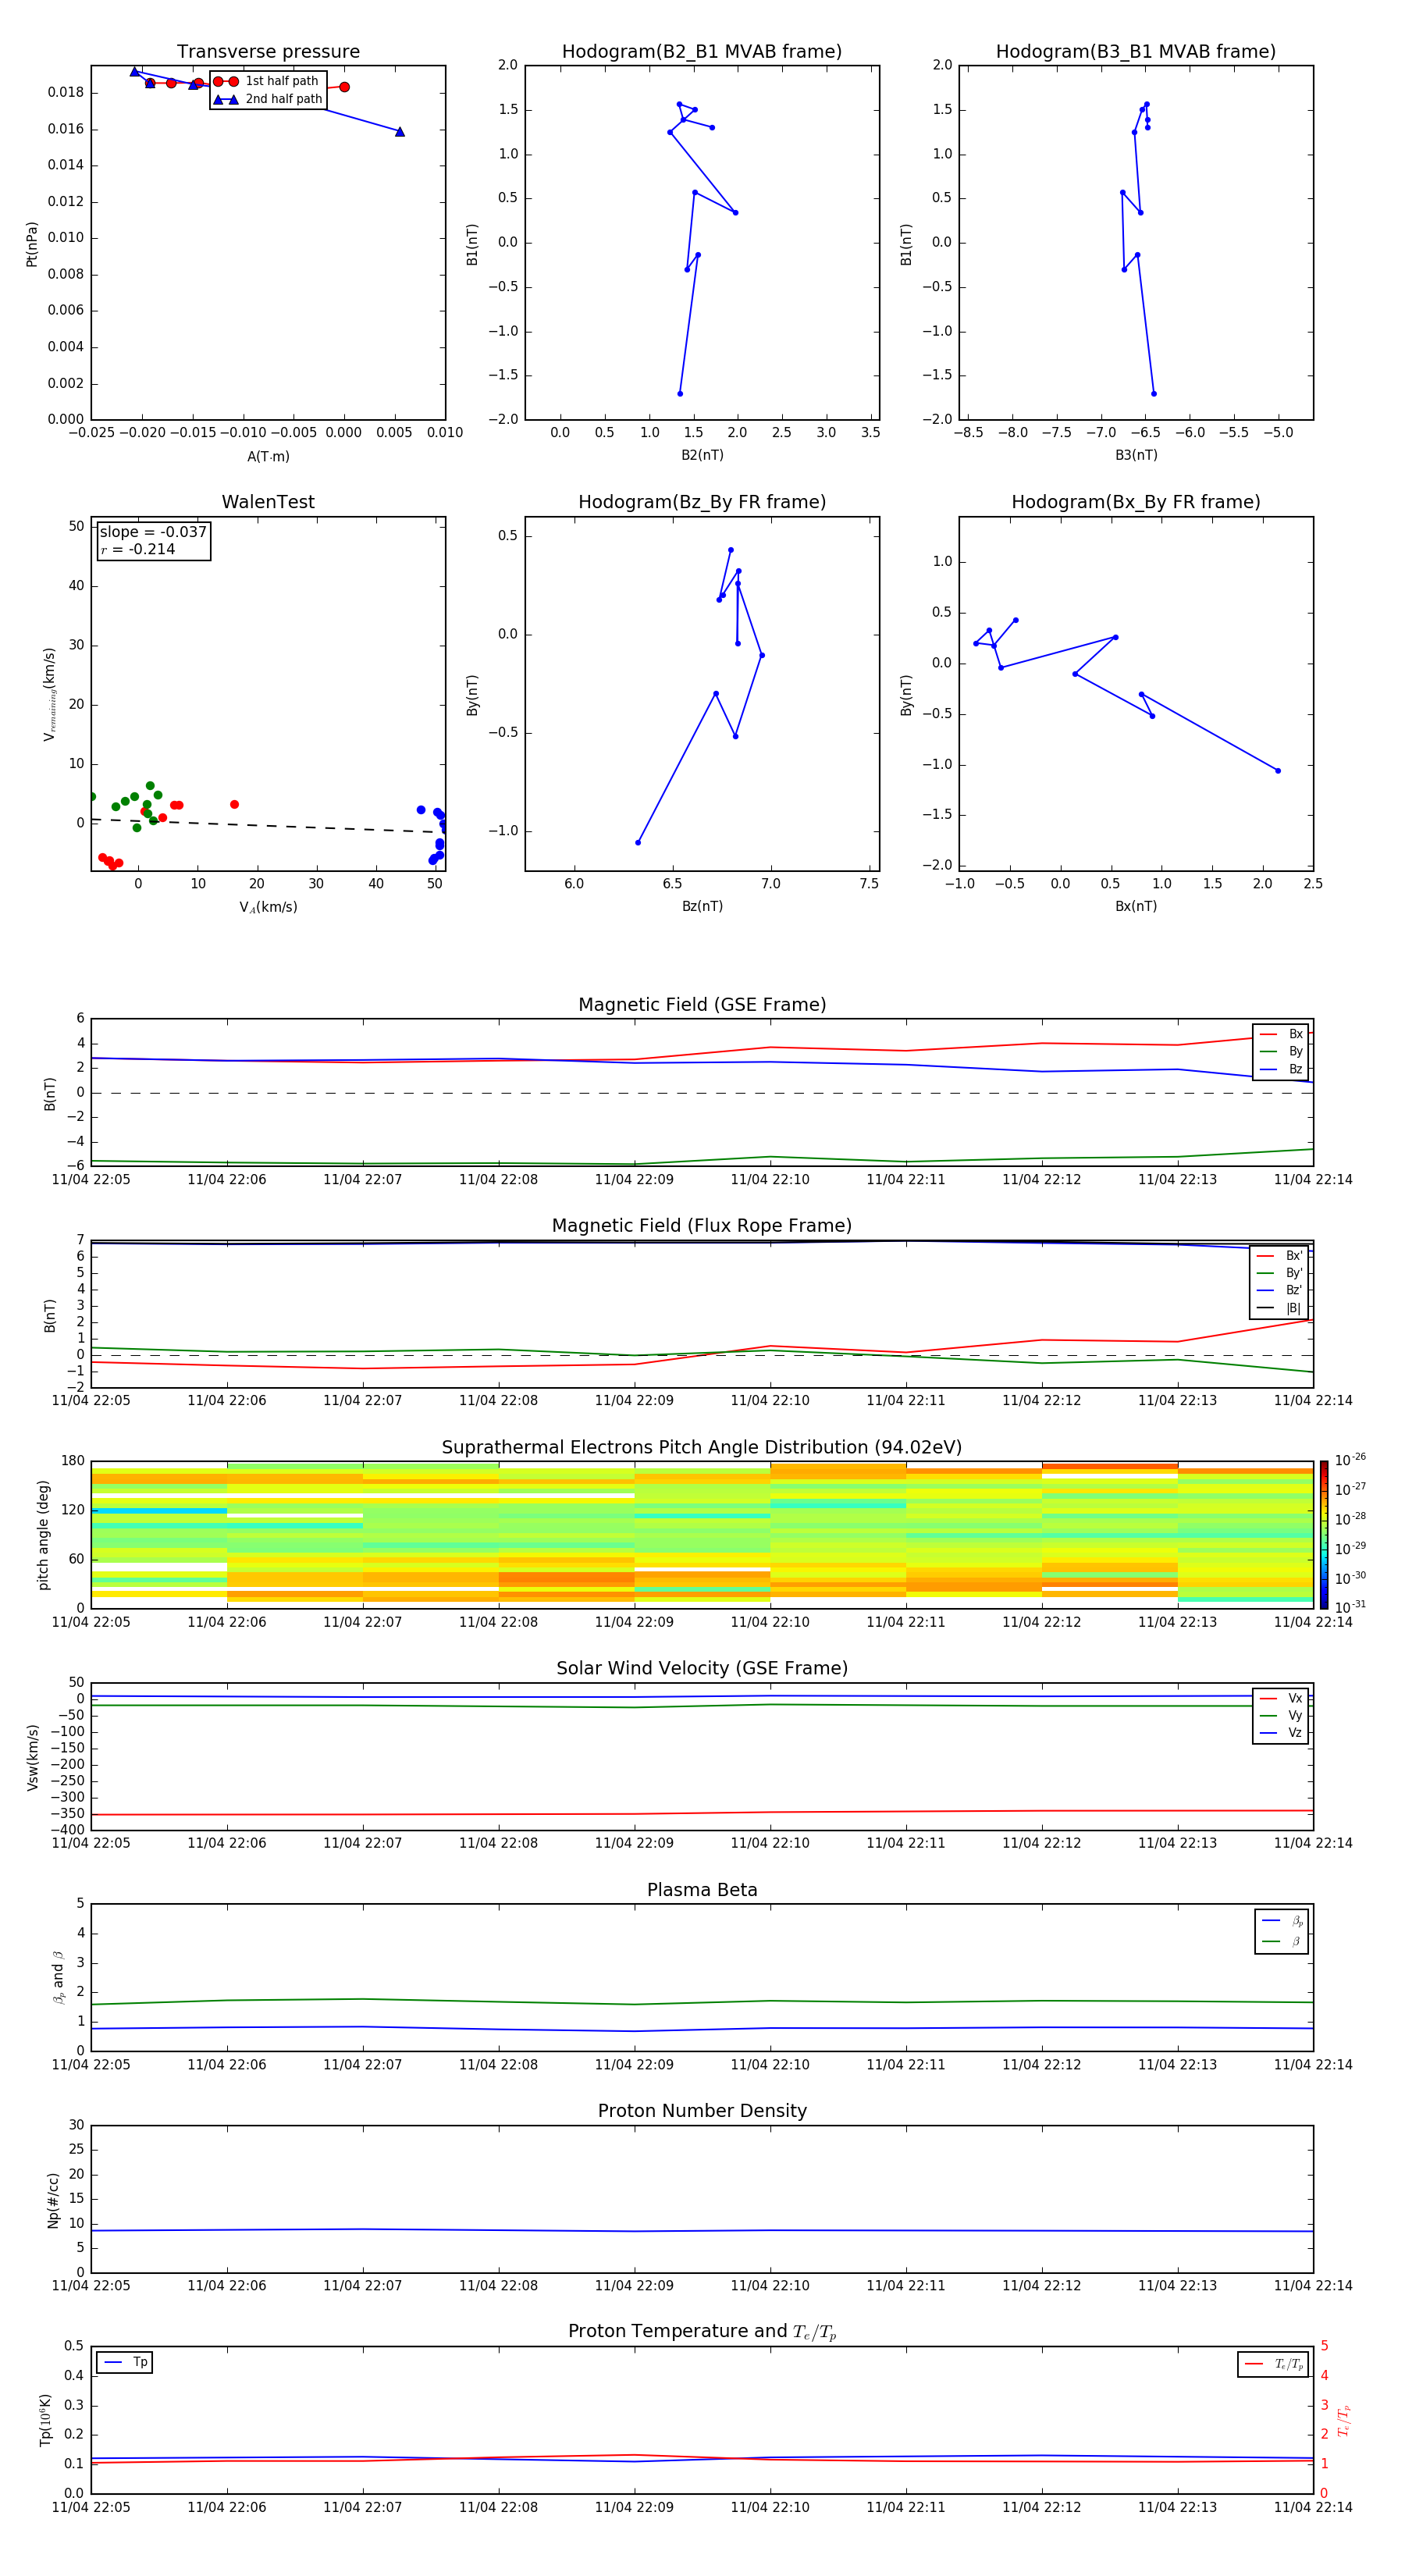Image resolution: width=1405 pixels, height=2576 pixels.
Task: Click the "Hodogram(B2_B1 MVAB frame)" title
Action: click(x=702, y=51)
